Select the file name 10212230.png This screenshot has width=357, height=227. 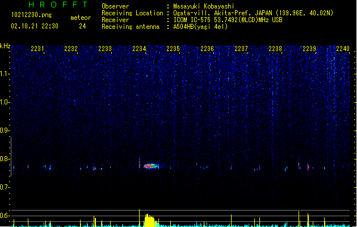31,15
